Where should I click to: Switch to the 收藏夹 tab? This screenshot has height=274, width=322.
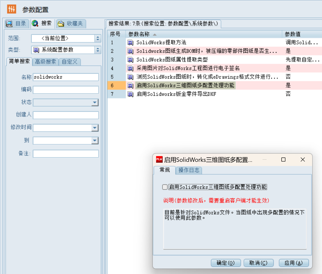coord(71,23)
